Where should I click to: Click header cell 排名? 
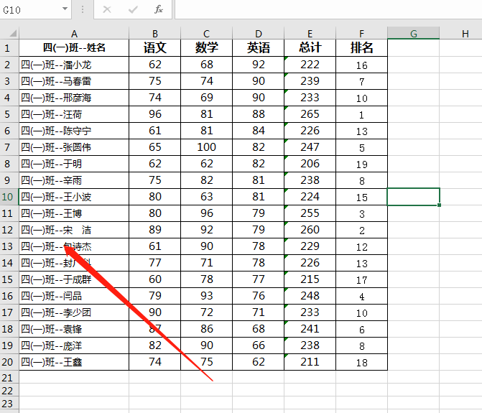click(x=361, y=48)
